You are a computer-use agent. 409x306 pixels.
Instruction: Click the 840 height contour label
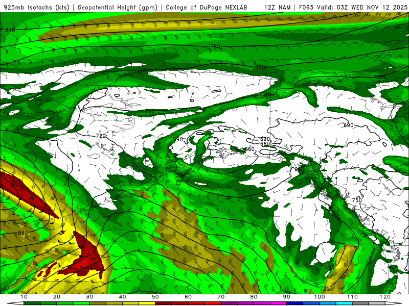coord(10,30)
